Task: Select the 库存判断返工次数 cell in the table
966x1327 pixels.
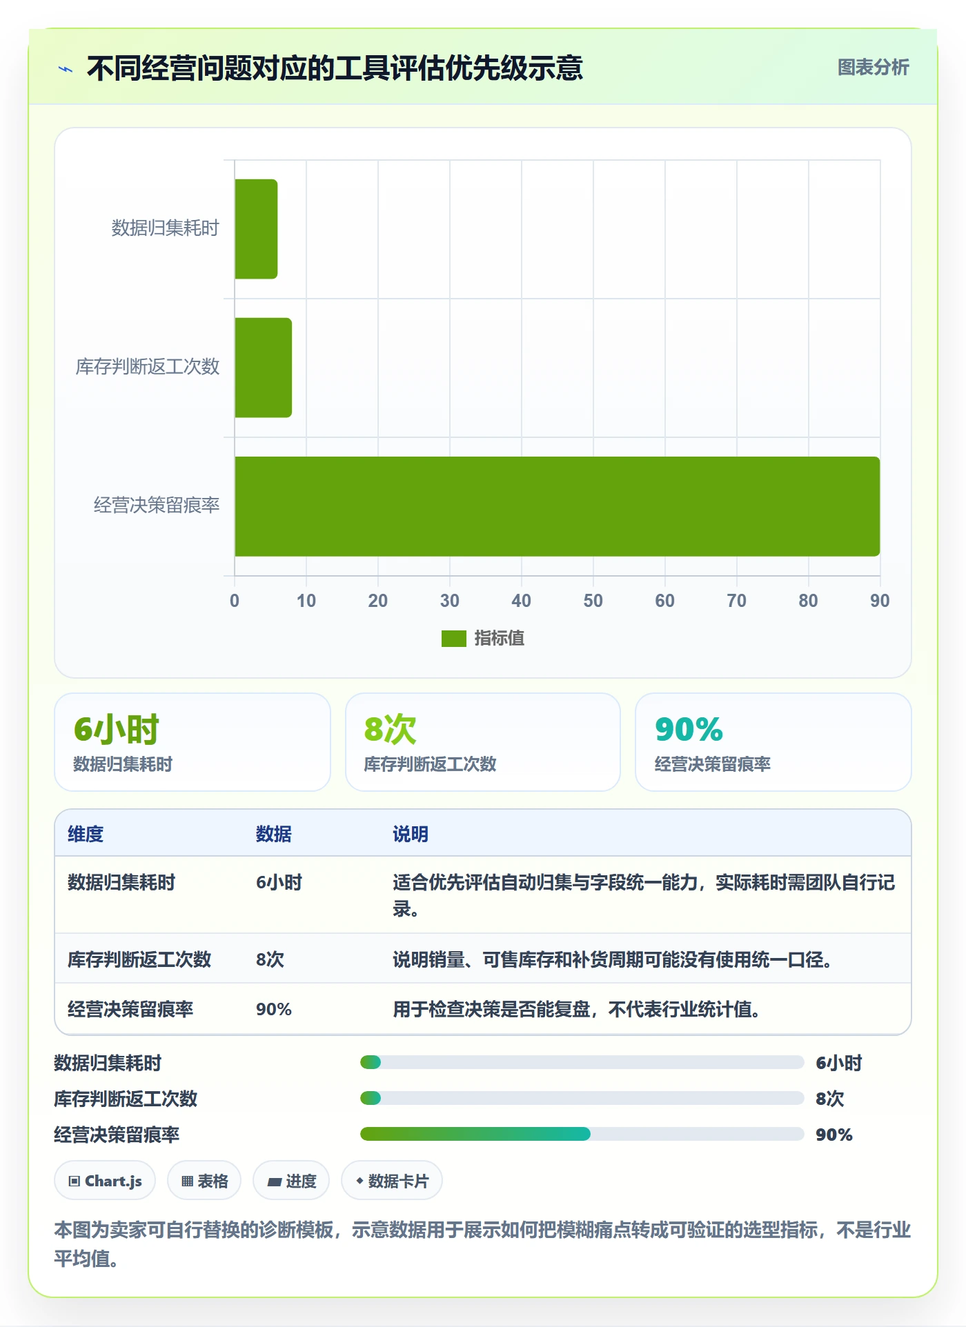Action: [x=139, y=959]
